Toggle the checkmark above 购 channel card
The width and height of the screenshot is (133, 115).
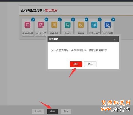click(x=73, y=19)
